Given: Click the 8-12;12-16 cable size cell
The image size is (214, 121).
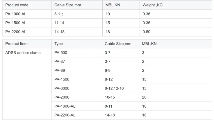Looking at the screenshot, I should 114,88.
